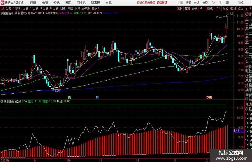
Task: Expand 更多 period options
Action: 95,8
